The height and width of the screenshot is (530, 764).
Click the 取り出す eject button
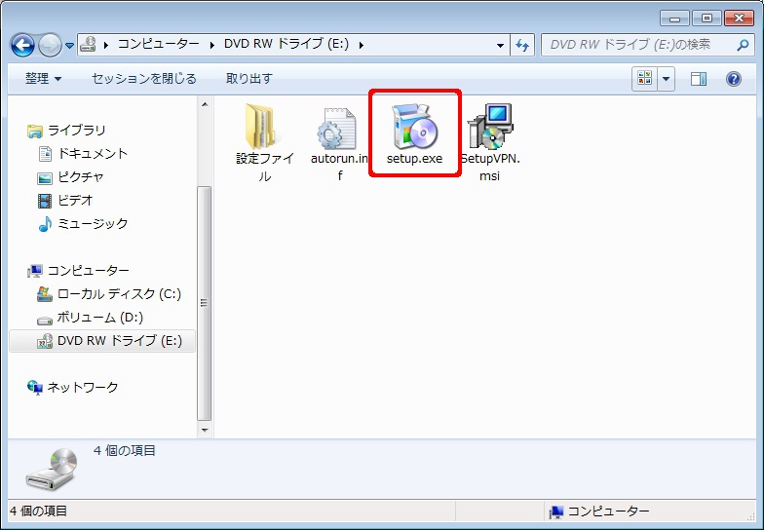click(x=248, y=78)
